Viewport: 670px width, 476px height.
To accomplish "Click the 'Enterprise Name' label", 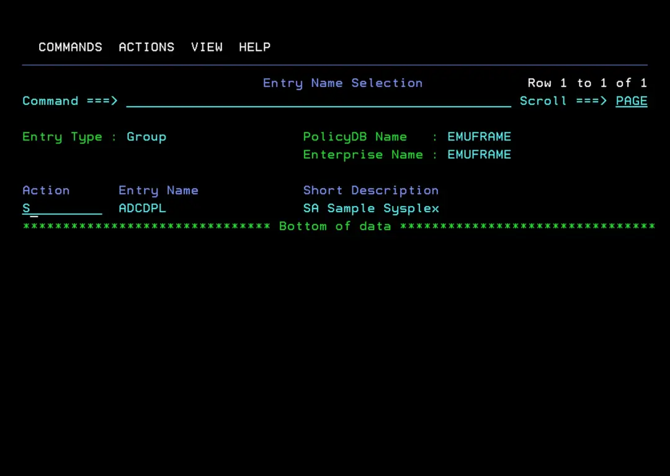I will (x=363, y=155).
